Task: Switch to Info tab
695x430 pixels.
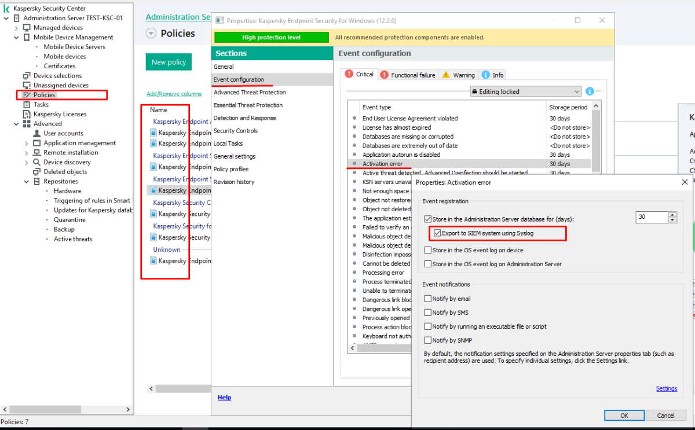Action: point(493,75)
